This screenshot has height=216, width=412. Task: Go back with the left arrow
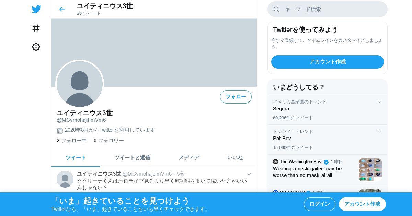point(62,9)
